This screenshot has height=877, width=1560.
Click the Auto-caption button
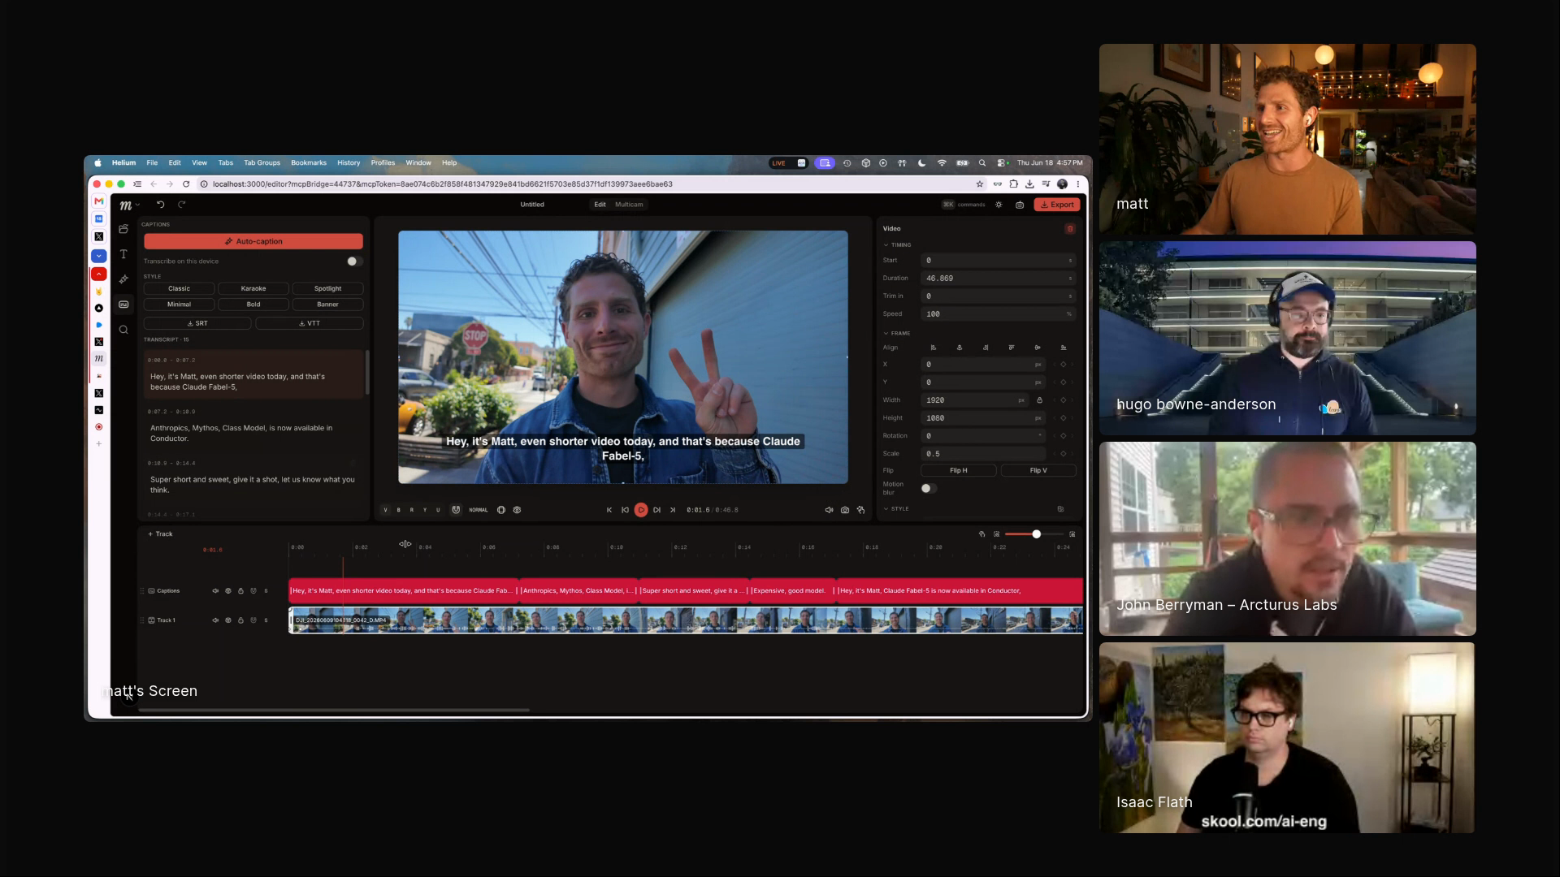253,241
